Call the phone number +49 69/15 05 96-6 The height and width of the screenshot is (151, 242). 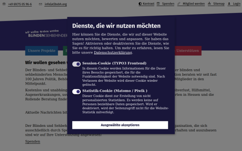click(x=20, y=4)
